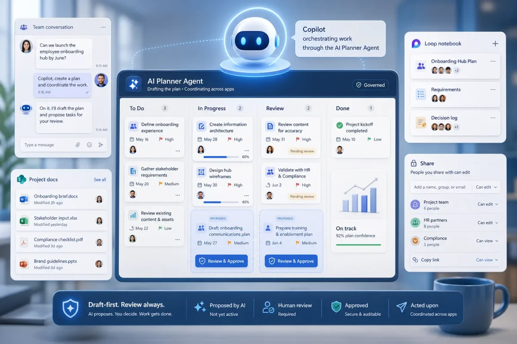
Task: Click the Approved shield check icon
Action: [336, 306]
